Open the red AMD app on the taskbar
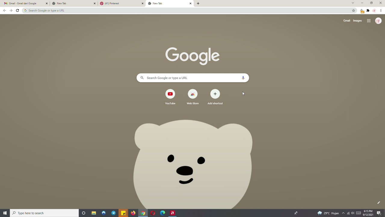This screenshot has width=385, height=217. tap(172, 213)
